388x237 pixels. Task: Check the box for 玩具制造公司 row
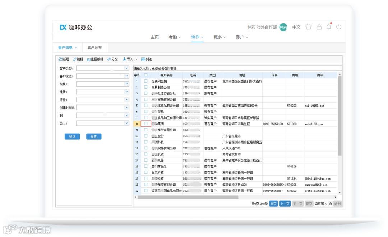click(x=146, y=87)
